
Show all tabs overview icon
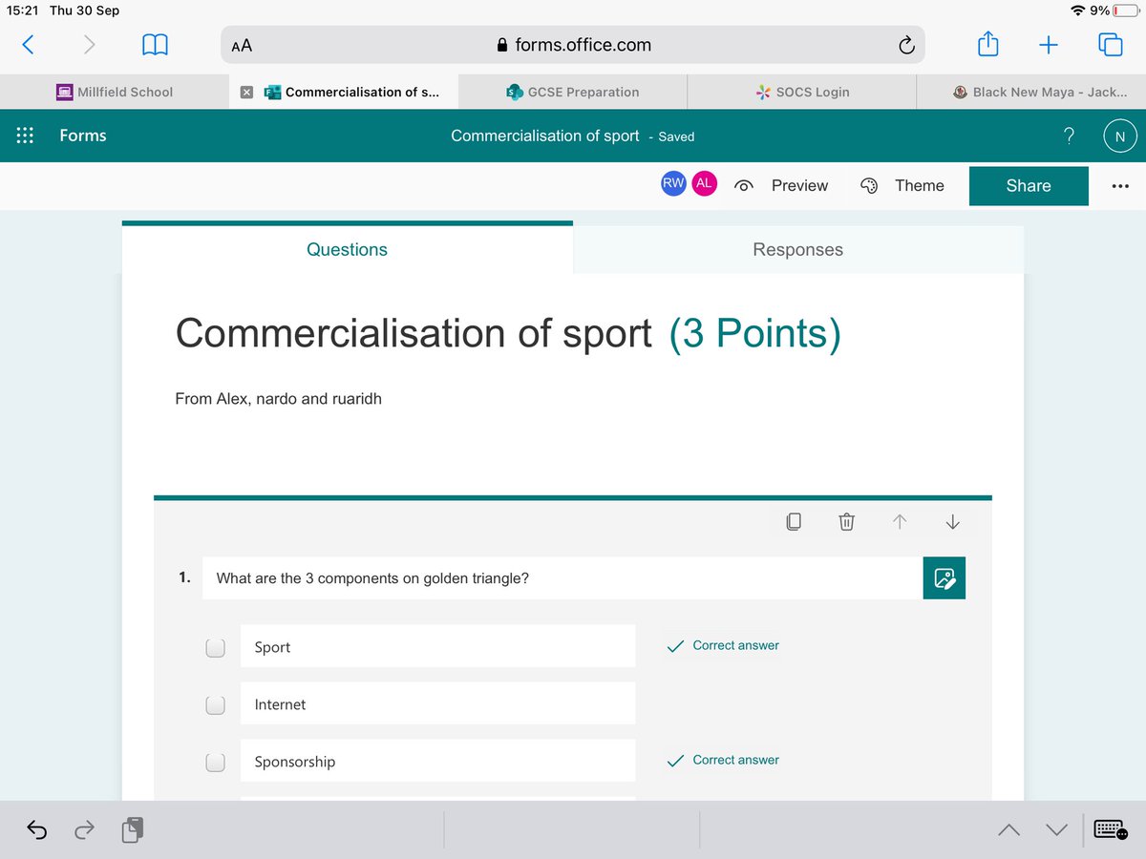click(1110, 44)
